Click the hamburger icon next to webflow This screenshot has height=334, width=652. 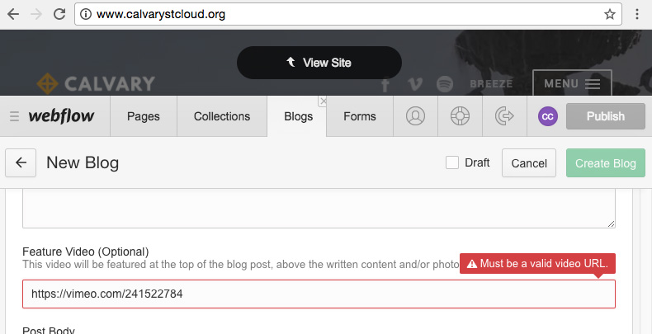point(15,117)
